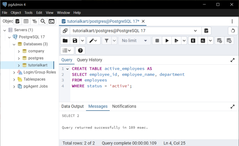Image resolution: width=239 pixels, height=146 pixels.
Task: Click the reset layout circular icon
Action: click(x=233, y=31)
